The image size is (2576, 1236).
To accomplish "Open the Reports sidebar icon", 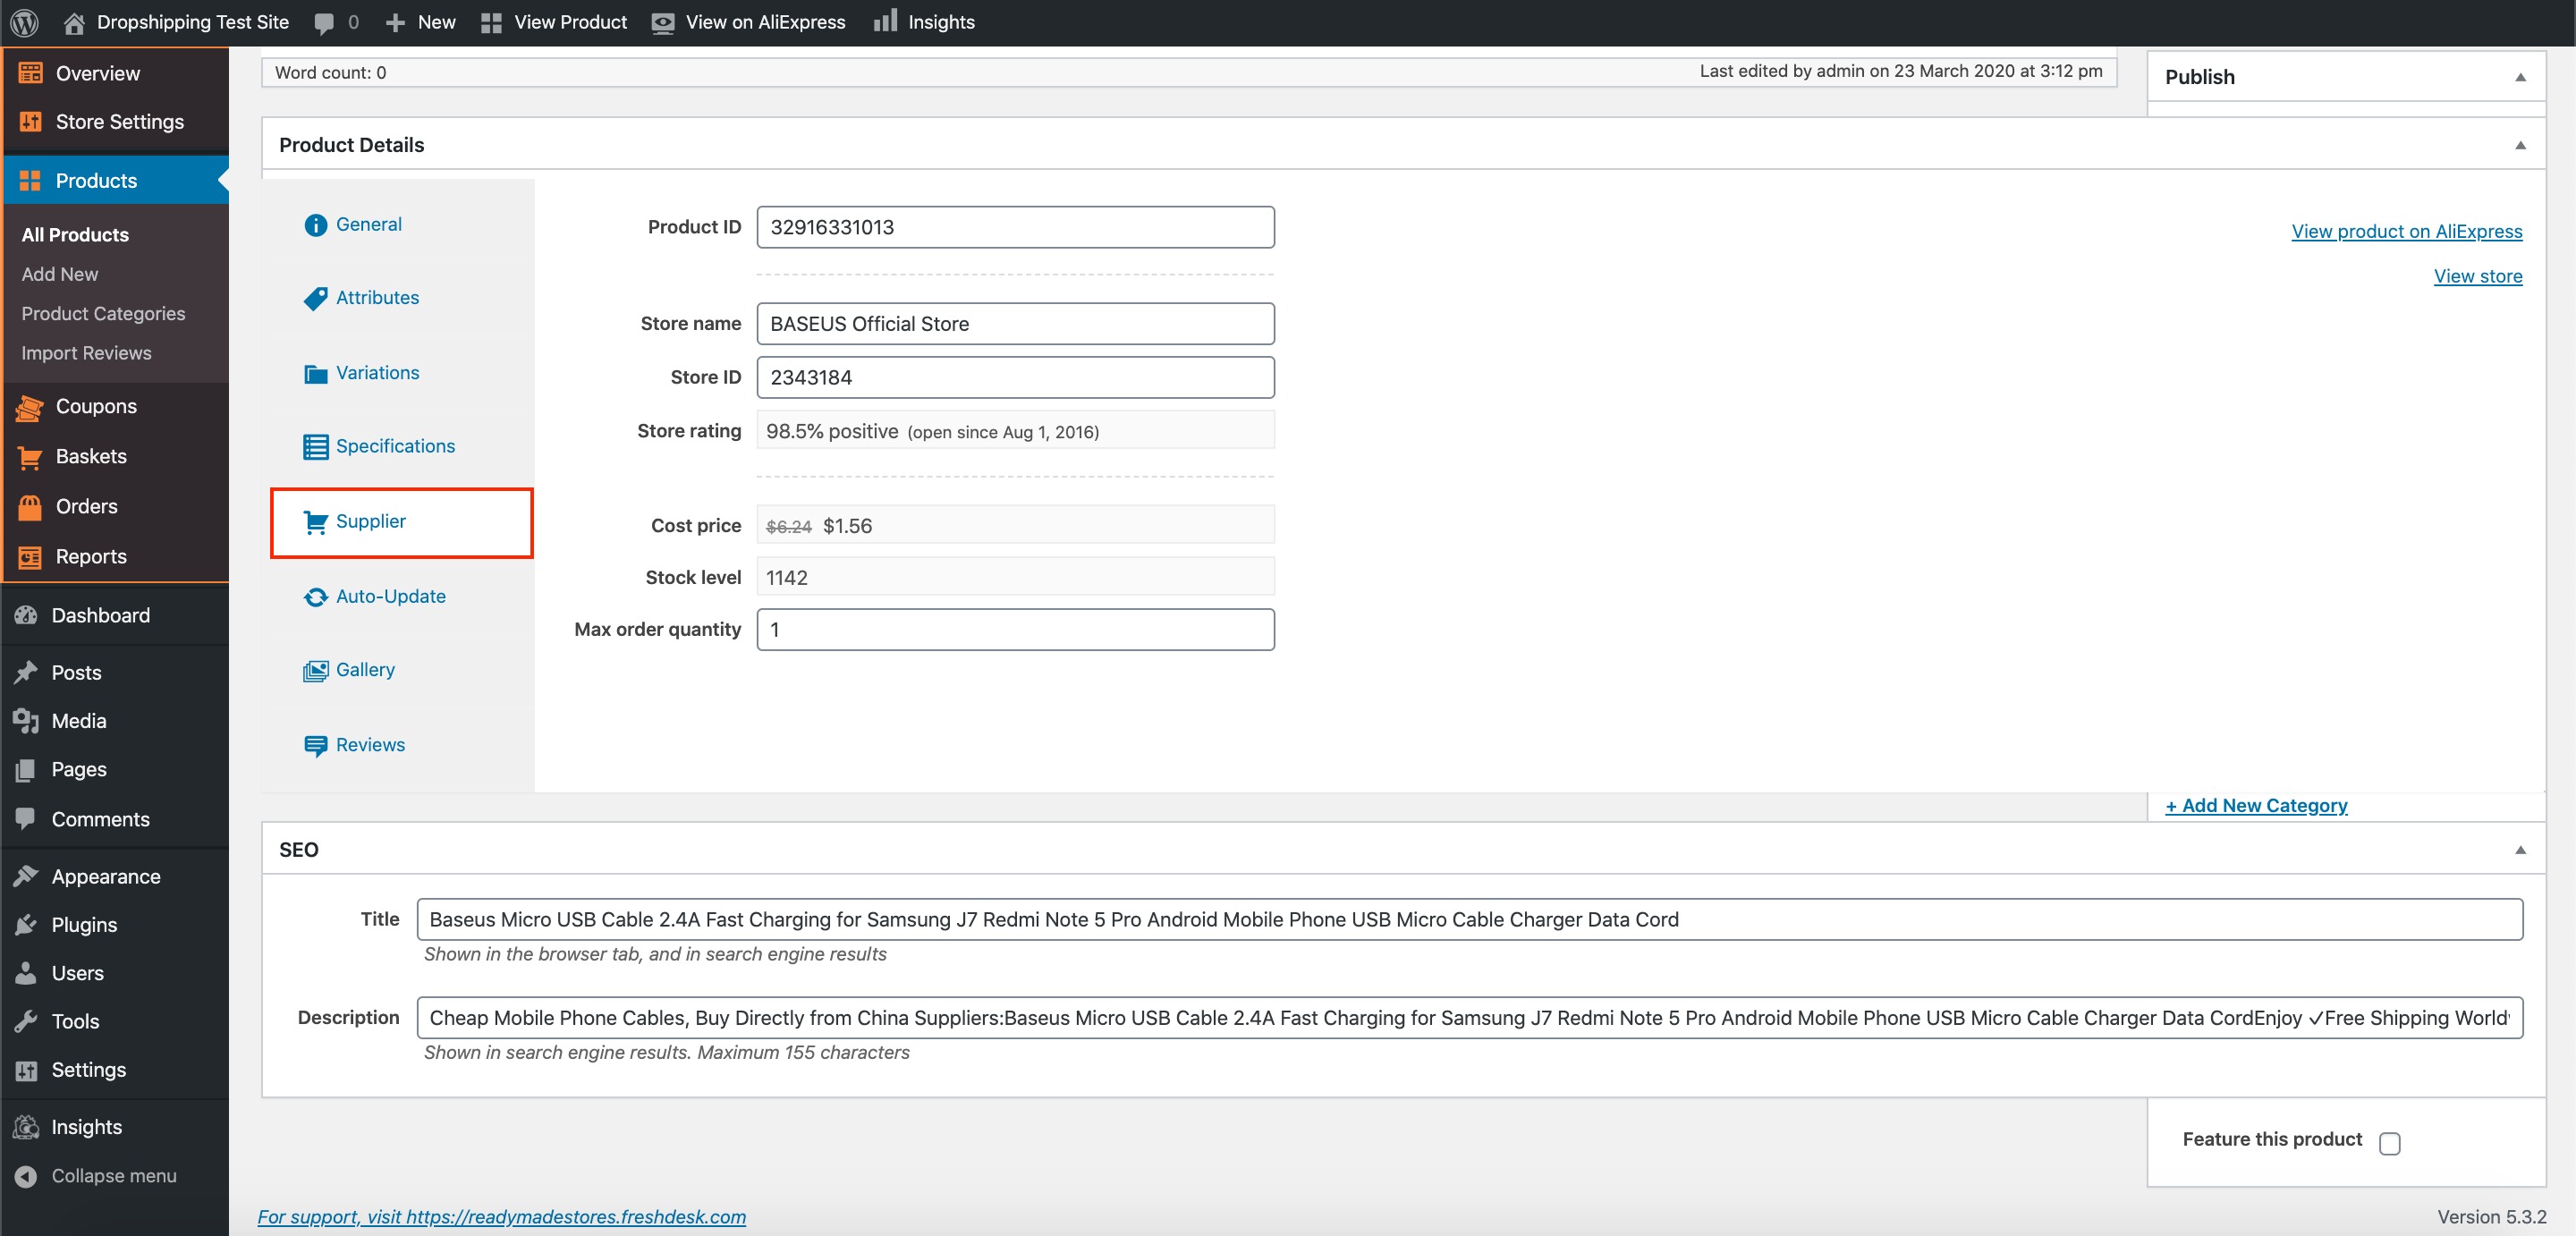I will click(30, 557).
